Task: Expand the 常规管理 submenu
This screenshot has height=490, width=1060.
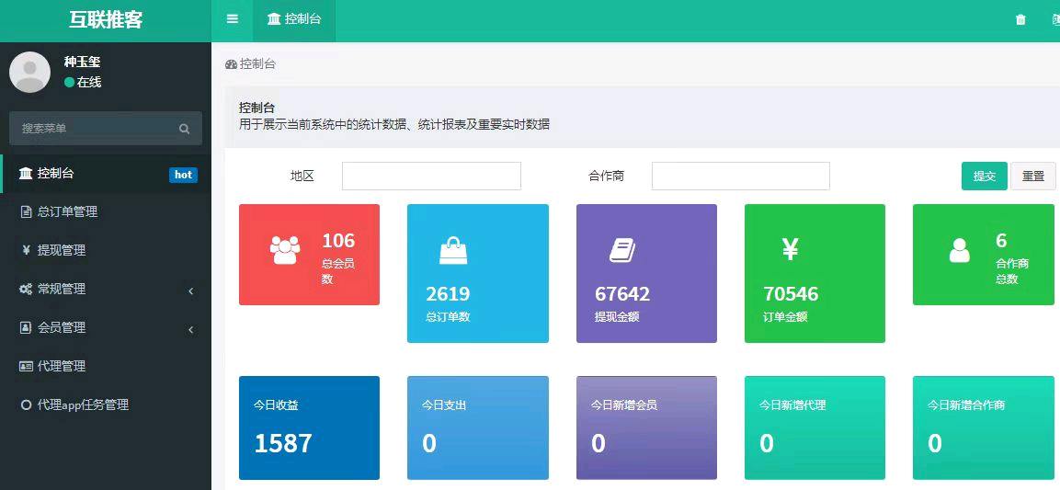Action: click(x=105, y=289)
